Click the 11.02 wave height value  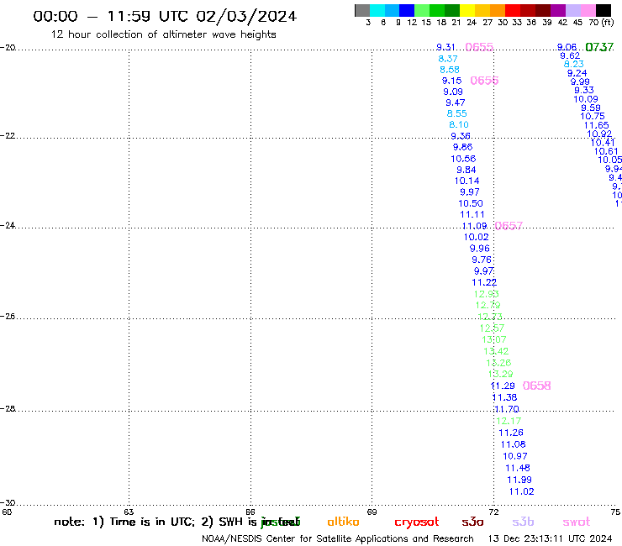pos(521,492)
